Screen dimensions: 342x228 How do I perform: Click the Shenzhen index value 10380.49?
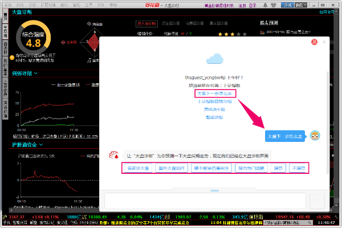[x=97, y=217]
